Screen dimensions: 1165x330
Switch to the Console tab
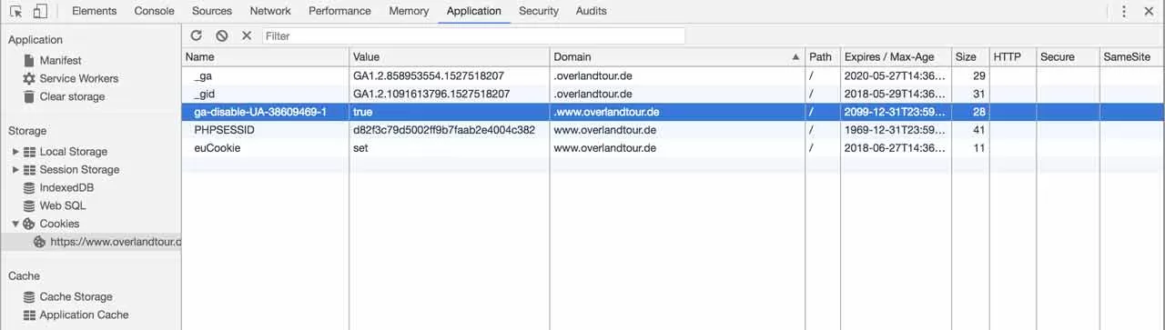click(155, 11)
